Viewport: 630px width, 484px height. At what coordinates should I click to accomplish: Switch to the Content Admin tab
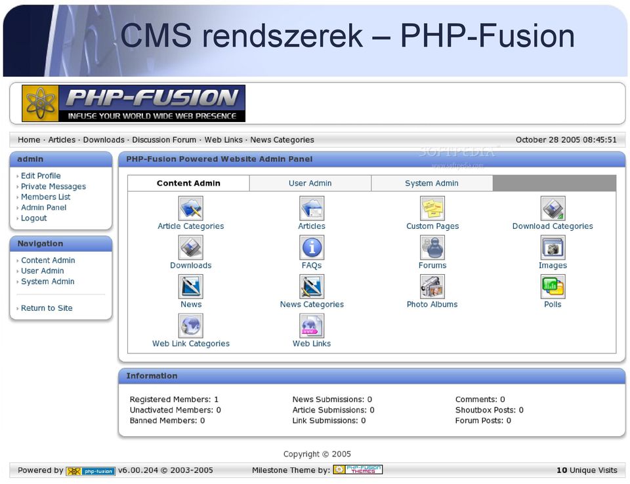(188, 183)
